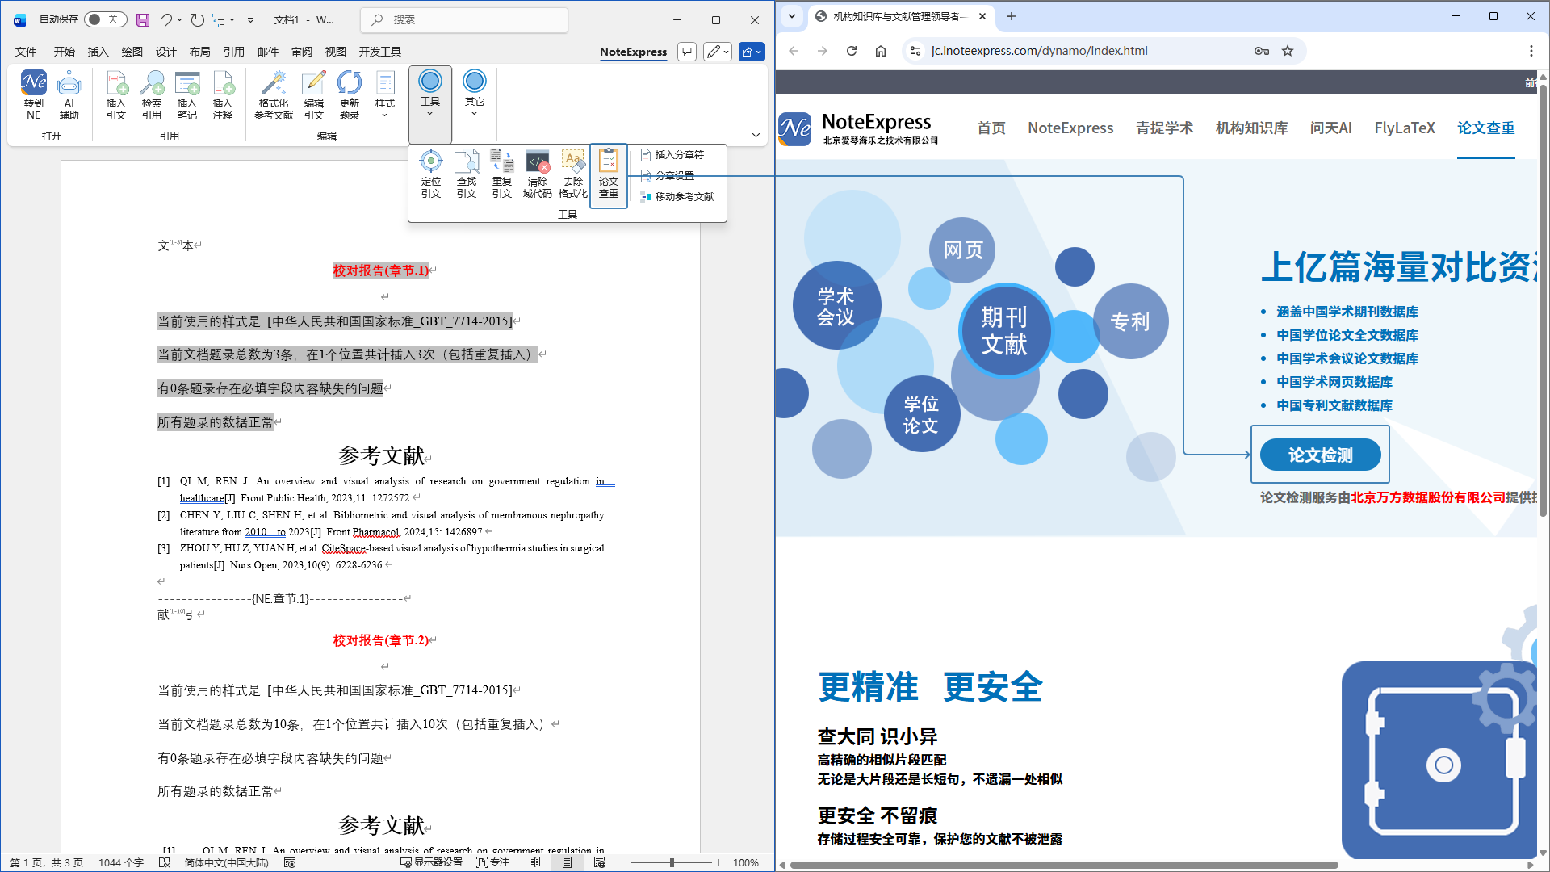Click the proofing check icon in the status bar
This screenshot has height=872, width=1550.
coord(165,862)
